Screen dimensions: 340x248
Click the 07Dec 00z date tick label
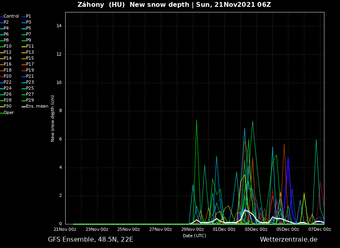pos(320,230)
